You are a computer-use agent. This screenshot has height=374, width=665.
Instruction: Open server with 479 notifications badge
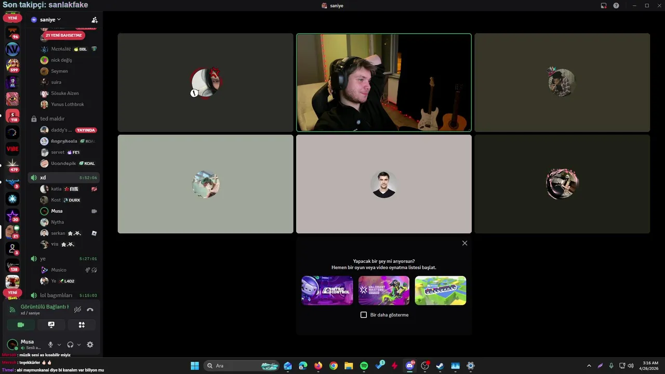coord(12,166)
